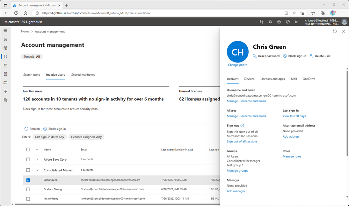Screen dimensions: 349x206
Task: Switch to the Search users tab
Action: (x=31, y=75)
